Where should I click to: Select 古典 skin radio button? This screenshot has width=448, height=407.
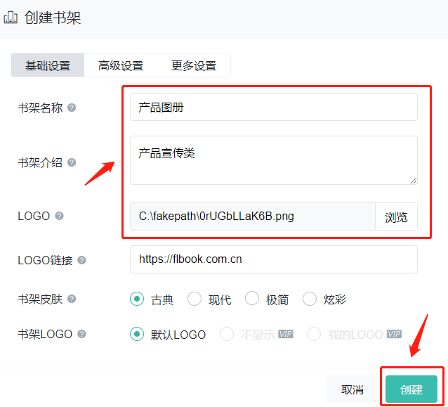pos(137,299)
